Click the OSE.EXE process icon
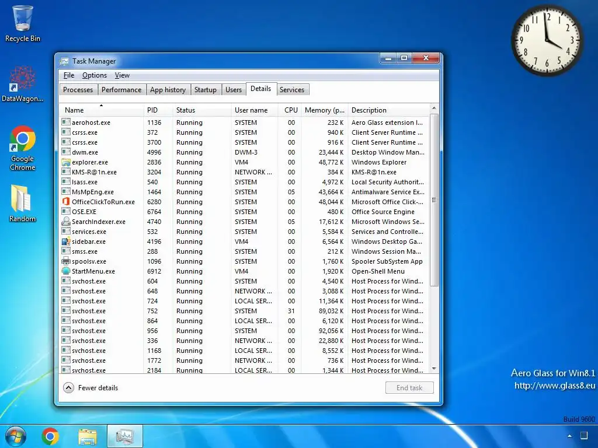This screenshot has width=598, height=448. [66, 211]
